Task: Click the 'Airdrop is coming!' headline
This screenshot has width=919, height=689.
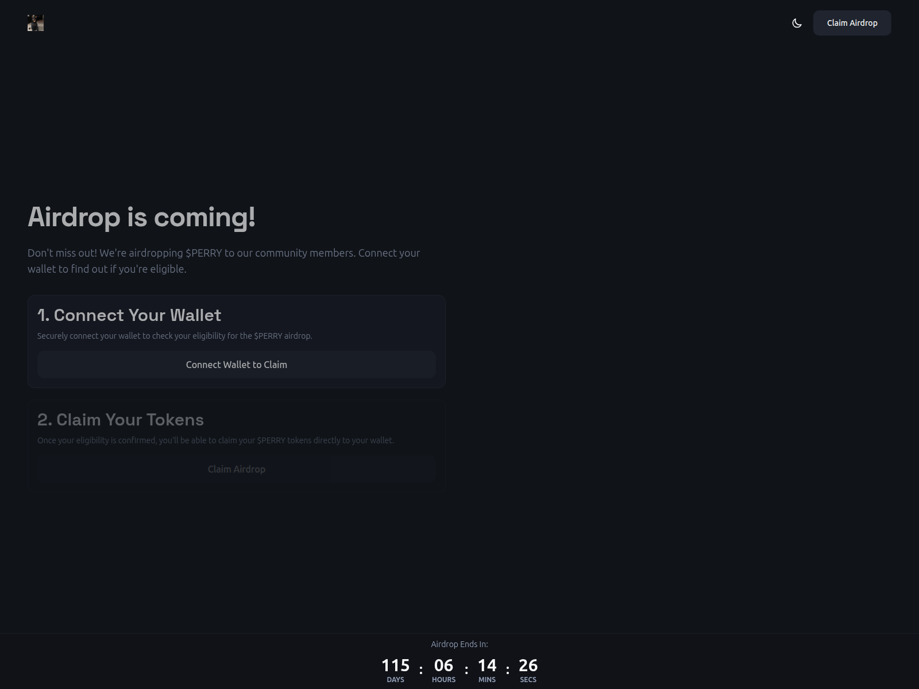Action: point(141,217)
